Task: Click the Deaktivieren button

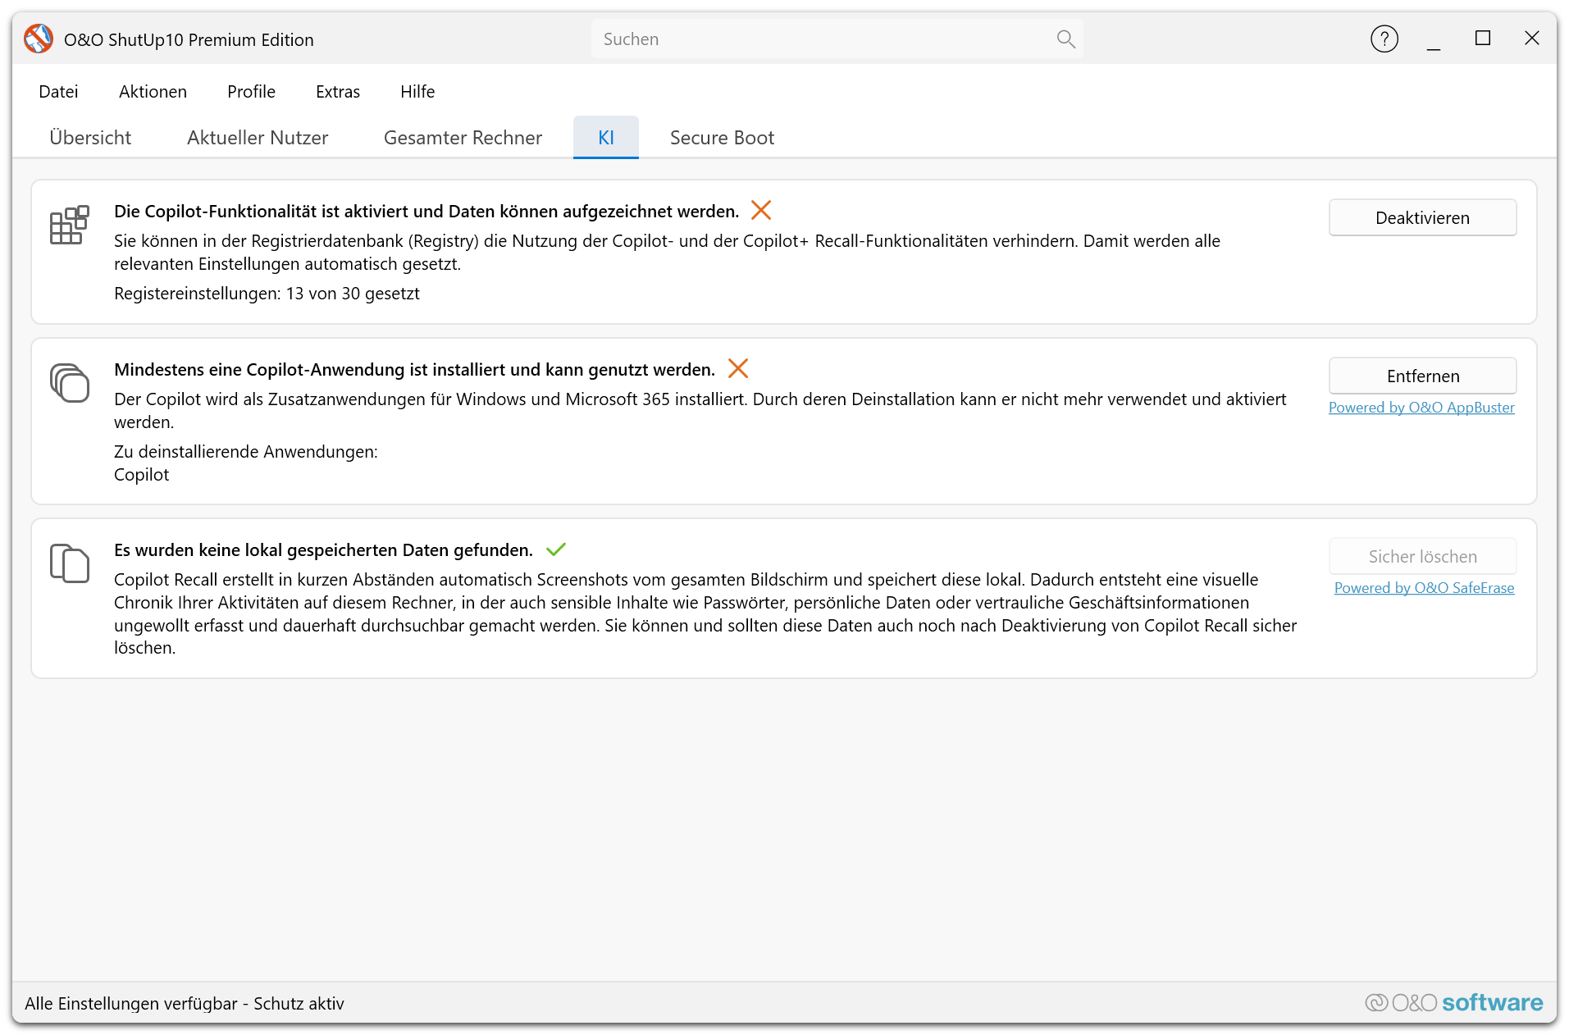Action: tap(1423, 218)
